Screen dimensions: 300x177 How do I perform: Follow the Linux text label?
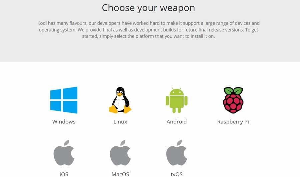120,122
